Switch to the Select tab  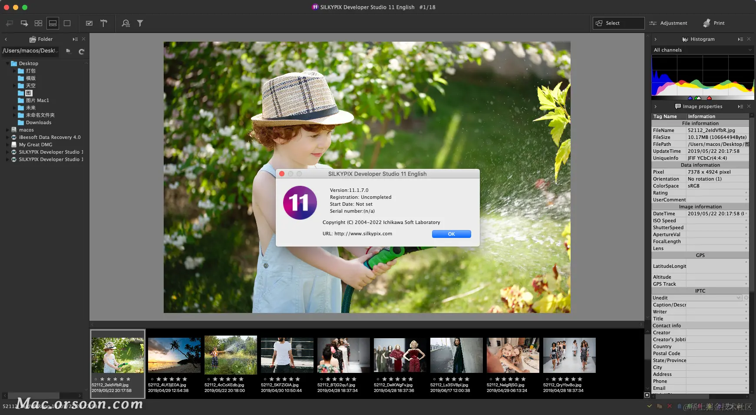pos(618,23)
